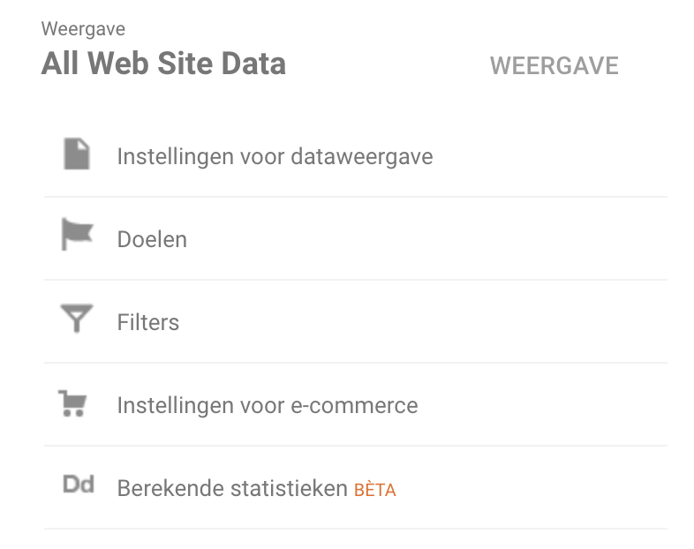Open Instellingen voor dataweergave
The image size is (694, 549).
coord(275,157)
